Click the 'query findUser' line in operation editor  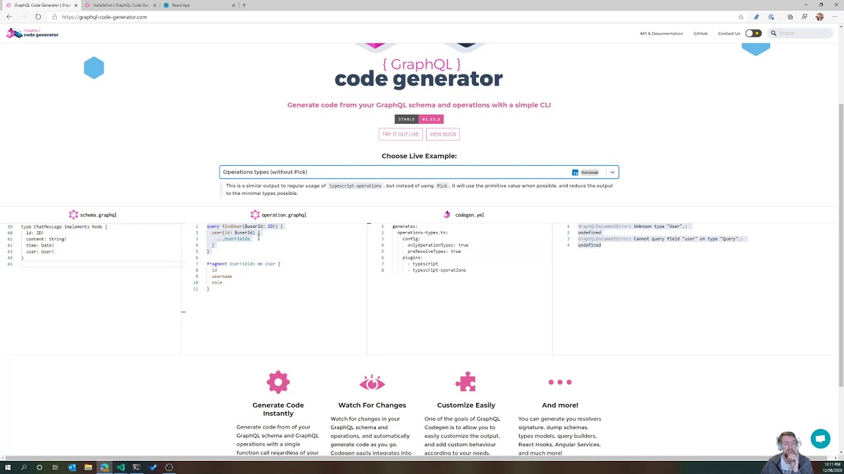pyautogui.click(x=245, y=226)
